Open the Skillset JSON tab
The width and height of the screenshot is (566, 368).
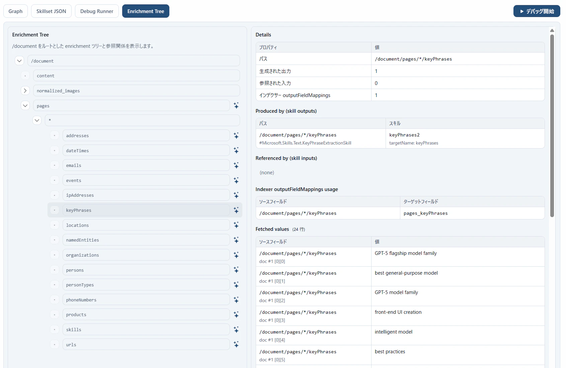[x=51, y=11]
